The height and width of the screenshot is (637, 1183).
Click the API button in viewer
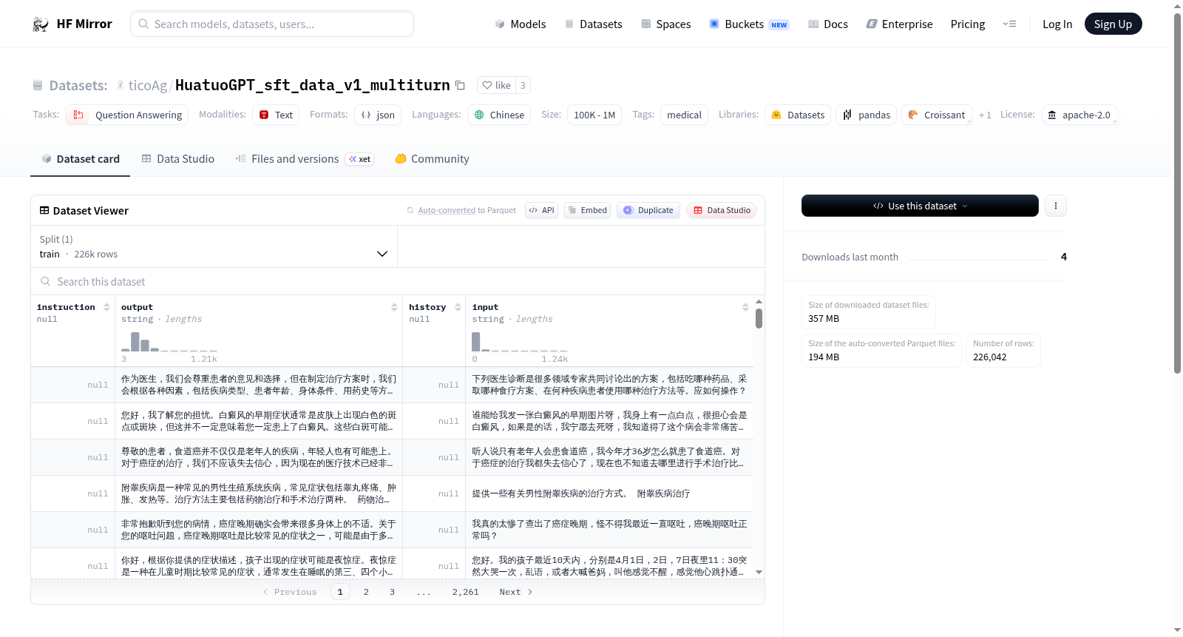pos(541,210)
